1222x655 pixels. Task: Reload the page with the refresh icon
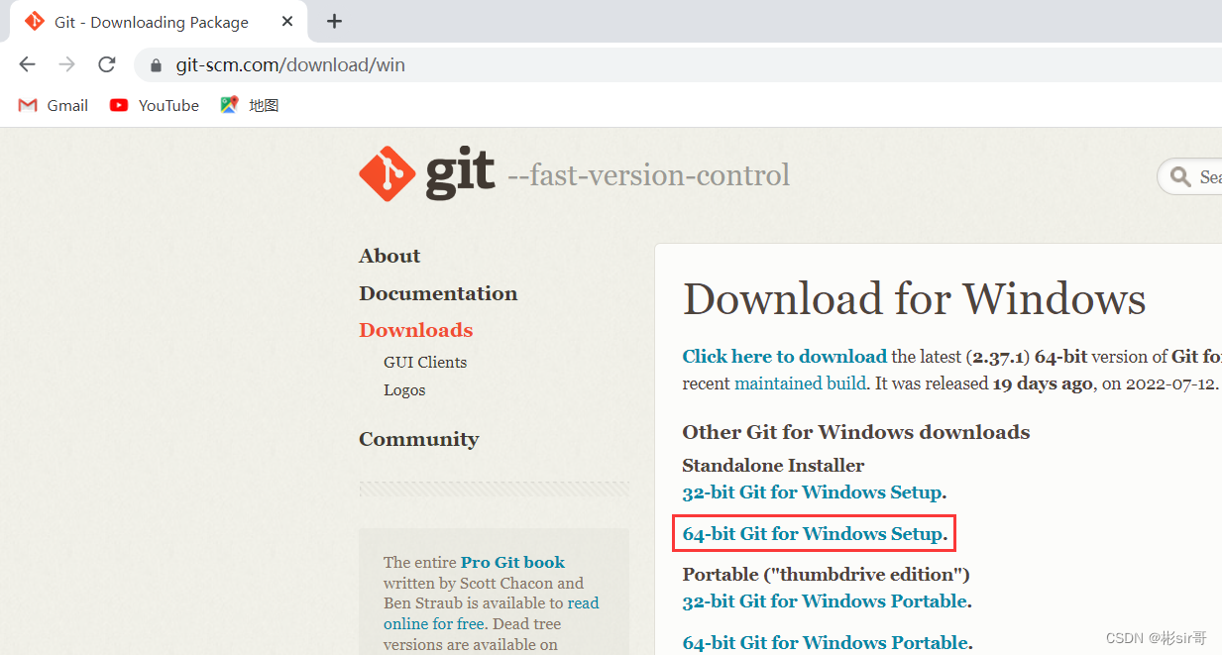(106, 63)
